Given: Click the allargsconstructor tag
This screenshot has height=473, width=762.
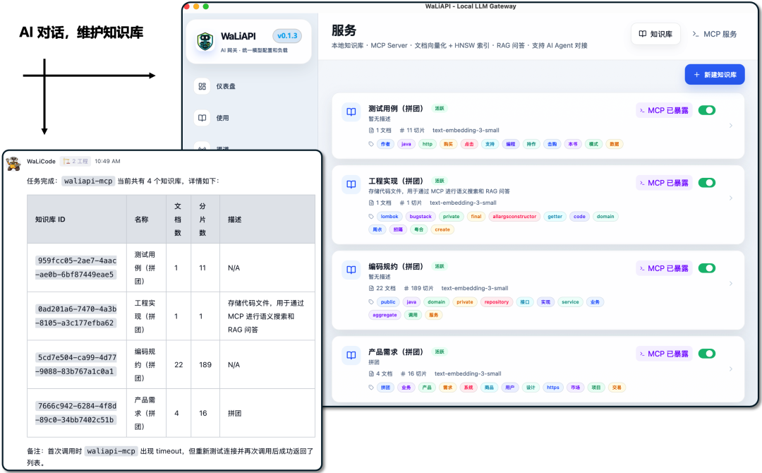Looking at the screenshot, I should pos(514,216).
